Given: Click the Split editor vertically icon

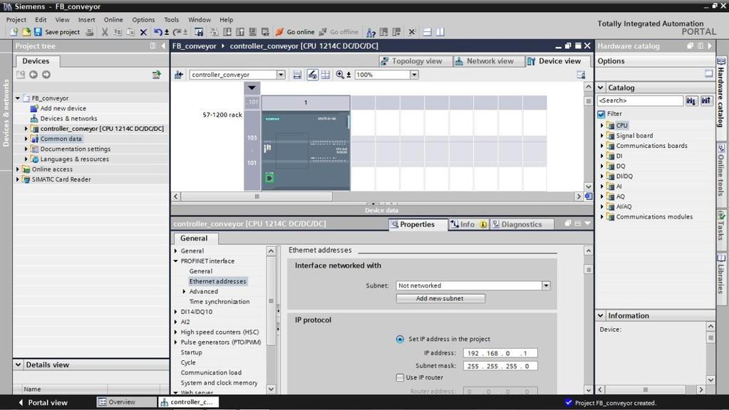Looking at the screenshot, I should [x=440, y=32].
